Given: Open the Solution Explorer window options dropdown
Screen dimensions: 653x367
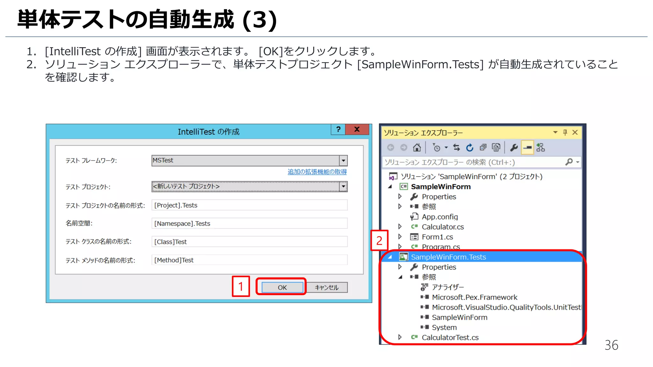Looking at the screenshot, I should (x=555, y=132).
